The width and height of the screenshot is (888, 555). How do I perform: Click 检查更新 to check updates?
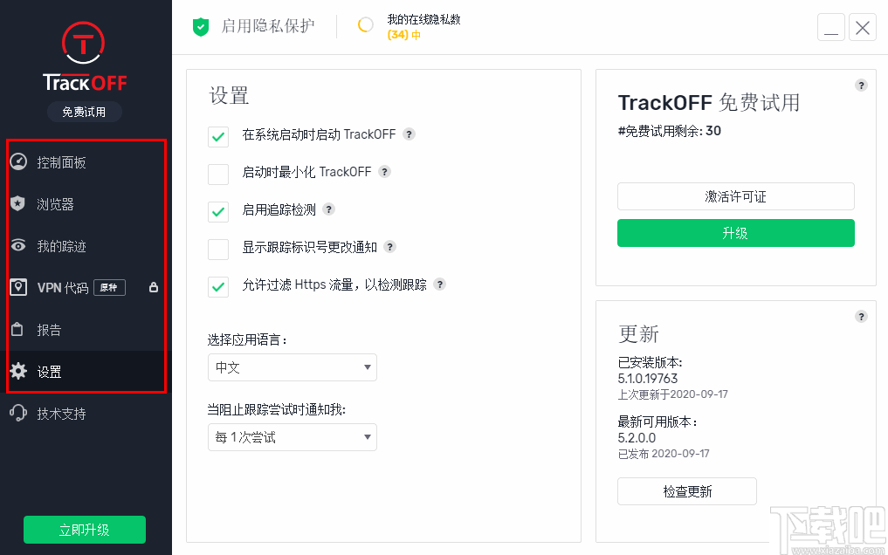point(686,490)
